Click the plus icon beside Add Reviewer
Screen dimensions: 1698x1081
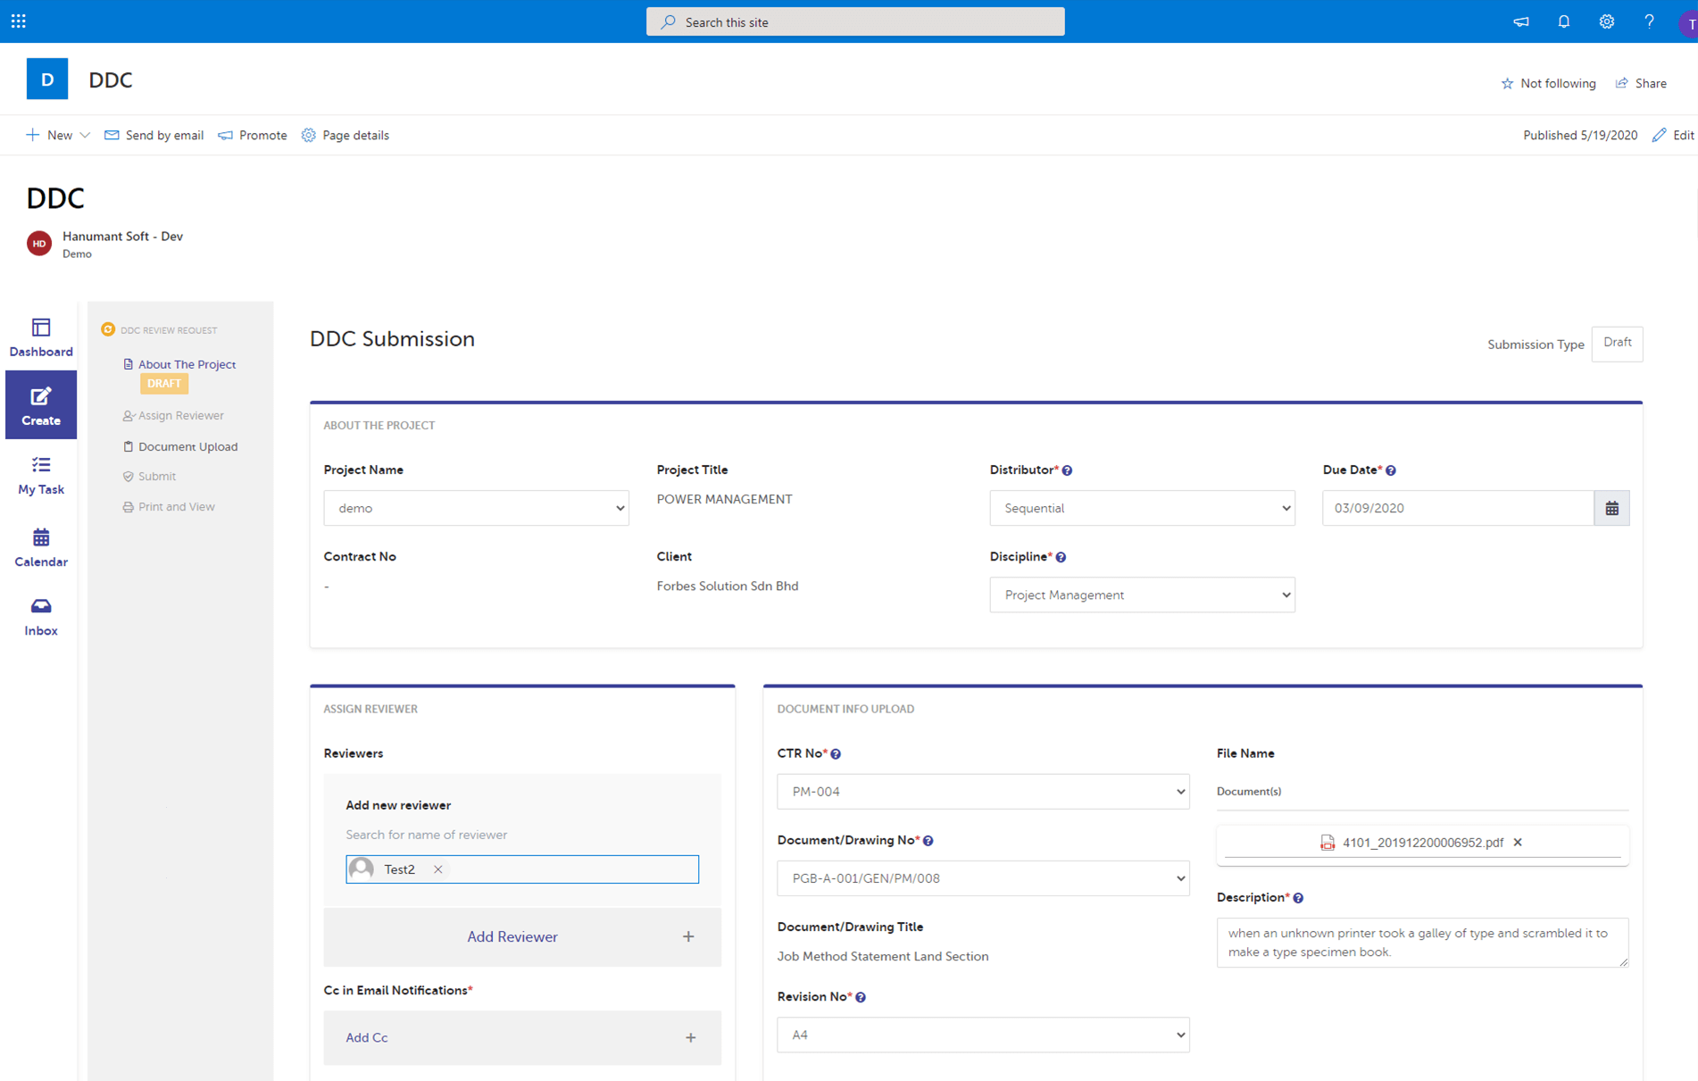pyautogui.click(x=688, y=937)
